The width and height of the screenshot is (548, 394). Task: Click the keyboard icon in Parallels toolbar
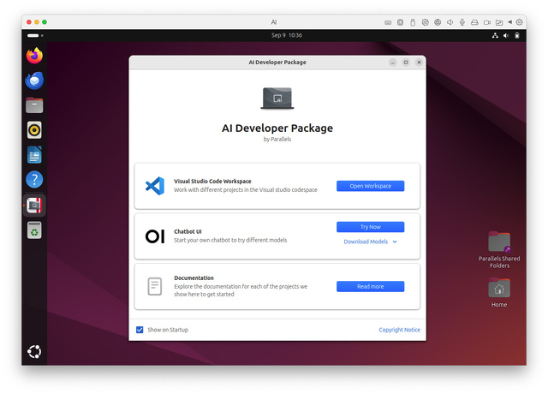pos(388,22)
